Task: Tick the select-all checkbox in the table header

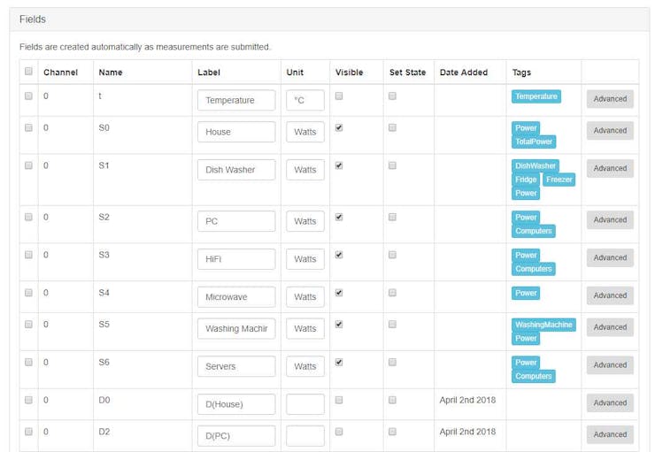Action: tap(28, 72)
